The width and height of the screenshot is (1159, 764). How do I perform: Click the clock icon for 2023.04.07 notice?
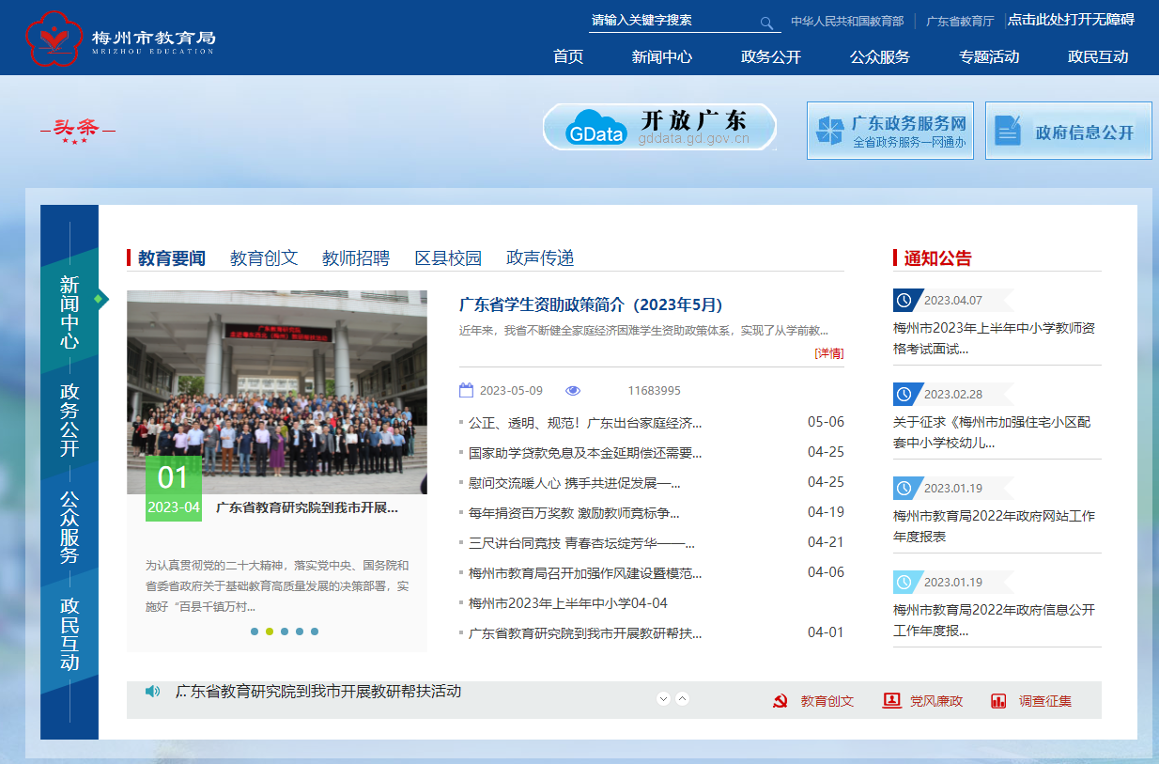click(904, 301)
